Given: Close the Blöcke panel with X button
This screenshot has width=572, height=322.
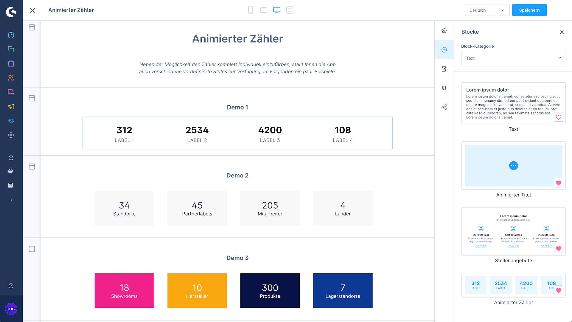Looking at the screenshot, I should (562, 32).
